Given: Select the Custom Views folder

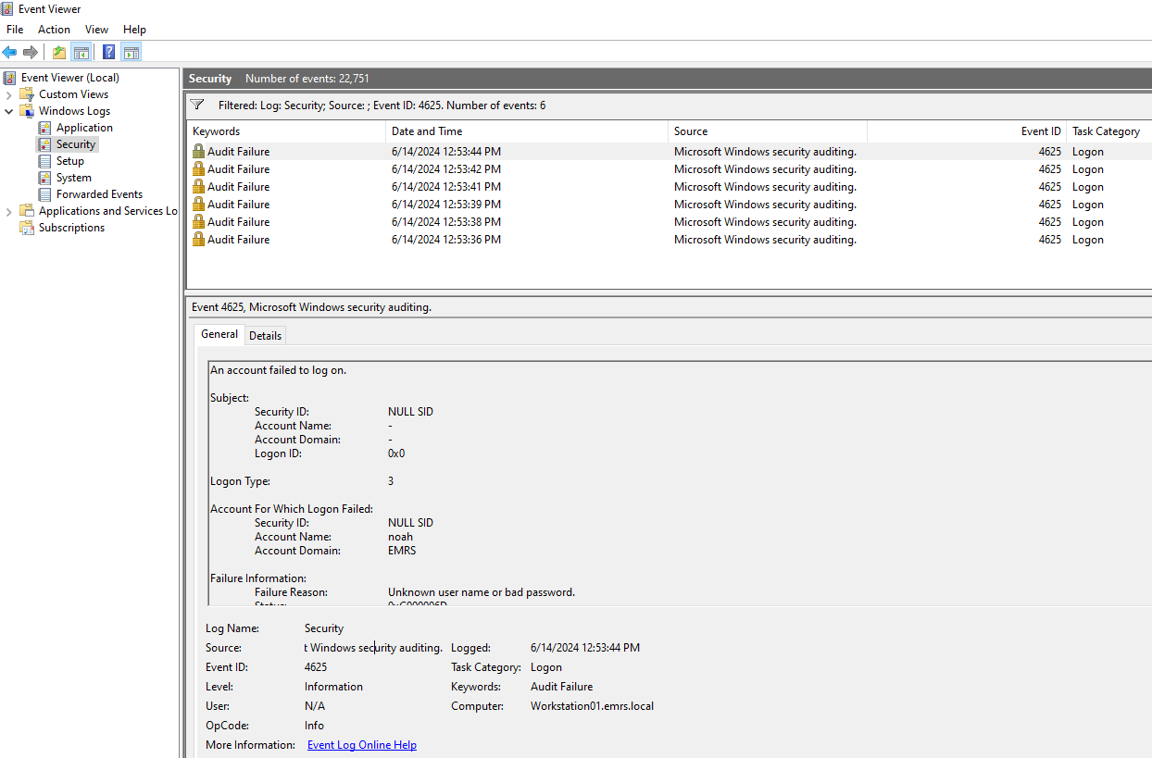Looking at the screenshot, I should coord(73,94).
